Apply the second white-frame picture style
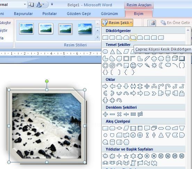 click(46, 29)
